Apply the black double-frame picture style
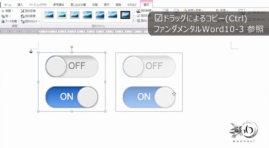The width and height of the screenshot is (269, 148). click(125, 15)
